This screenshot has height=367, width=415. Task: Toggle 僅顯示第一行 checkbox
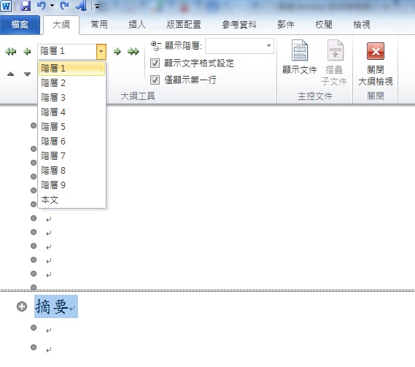coord(155,80)
